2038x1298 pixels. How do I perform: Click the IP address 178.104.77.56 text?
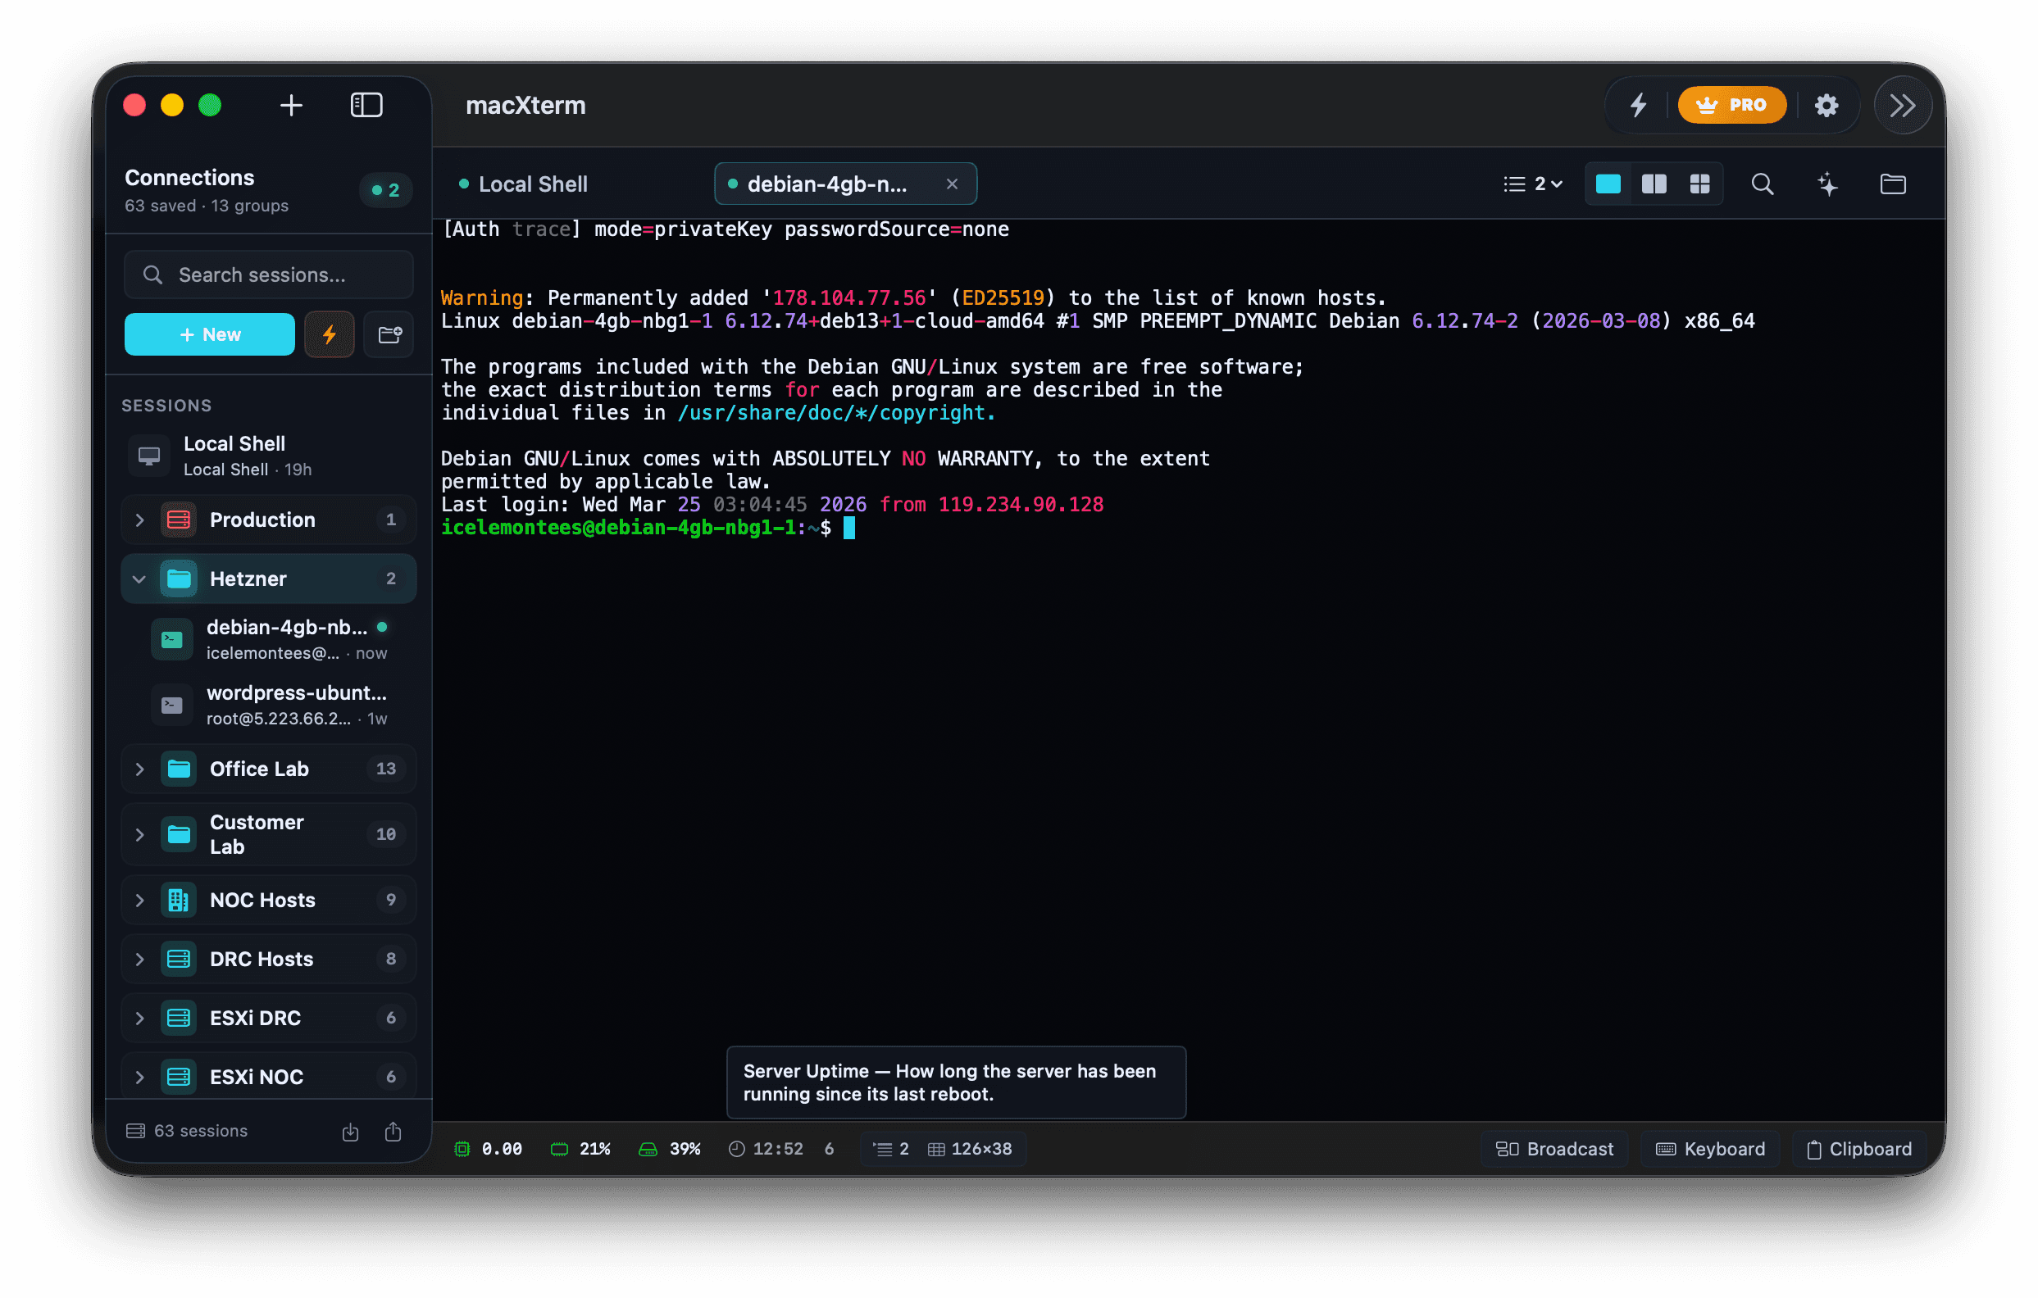pos(848,297)
